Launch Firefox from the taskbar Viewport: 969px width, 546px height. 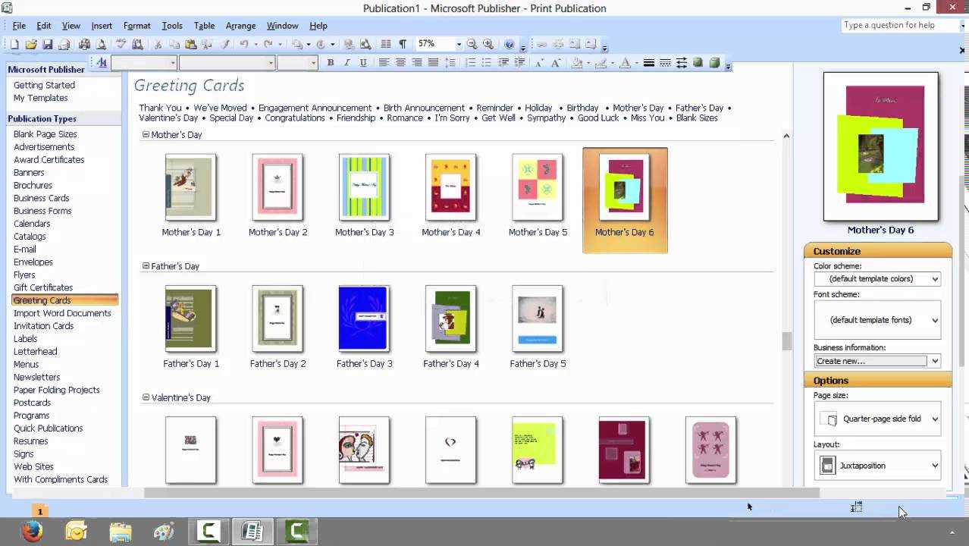[x=32, y=532]
